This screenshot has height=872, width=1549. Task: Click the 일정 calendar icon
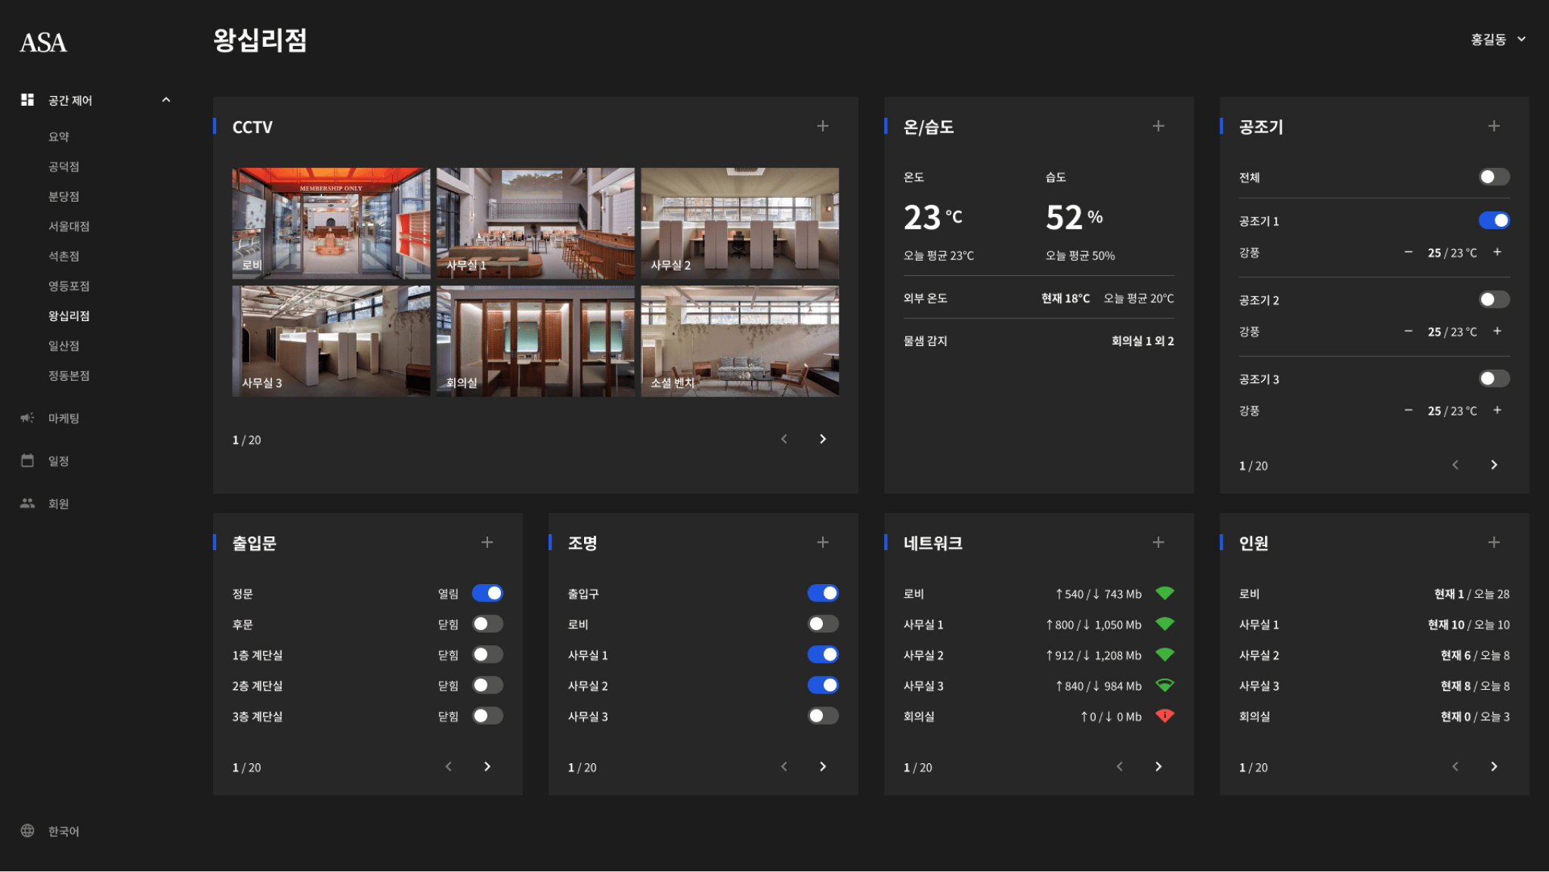pos(27,460)
